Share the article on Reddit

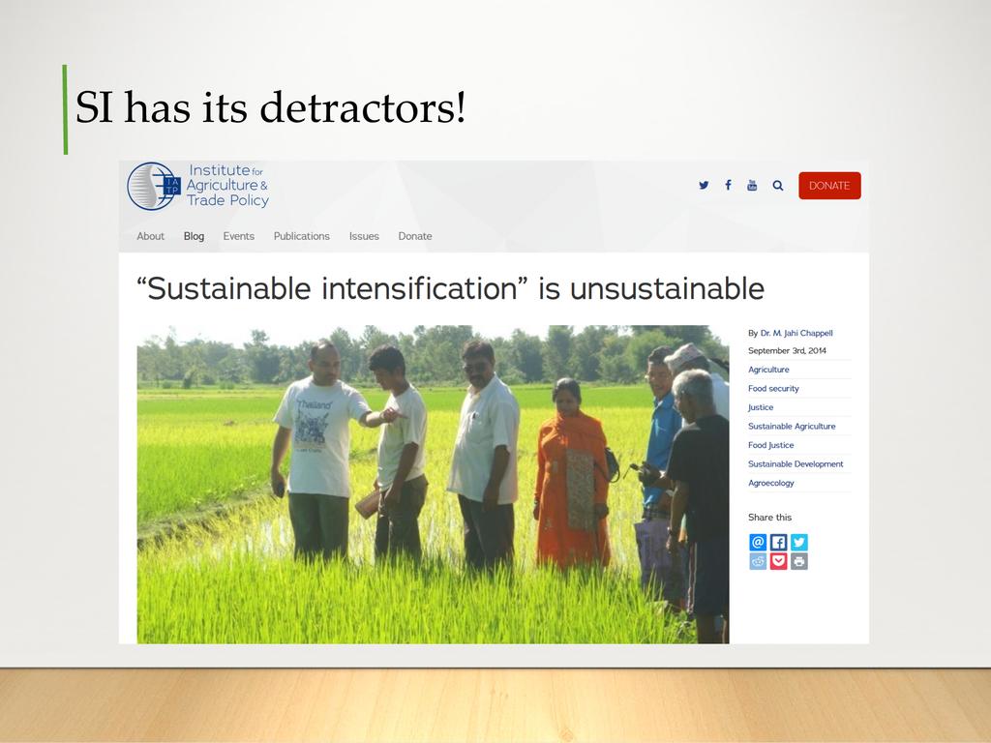click(x=758, y=561)
